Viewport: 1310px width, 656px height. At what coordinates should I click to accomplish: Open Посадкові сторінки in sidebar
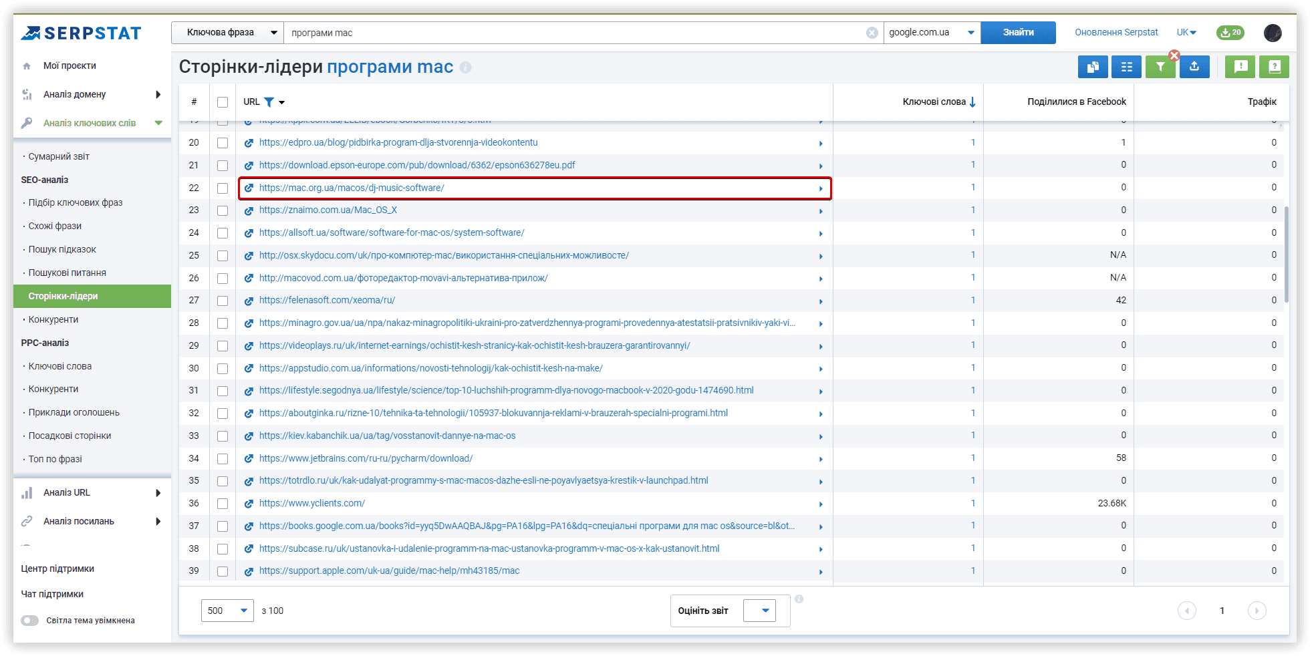pyautogui.click(x=70, y=436)
